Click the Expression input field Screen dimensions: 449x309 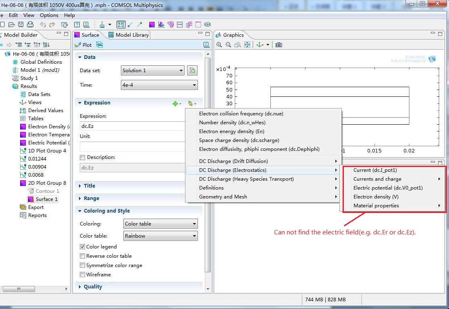pyautogui.click(x=132, y=126)
